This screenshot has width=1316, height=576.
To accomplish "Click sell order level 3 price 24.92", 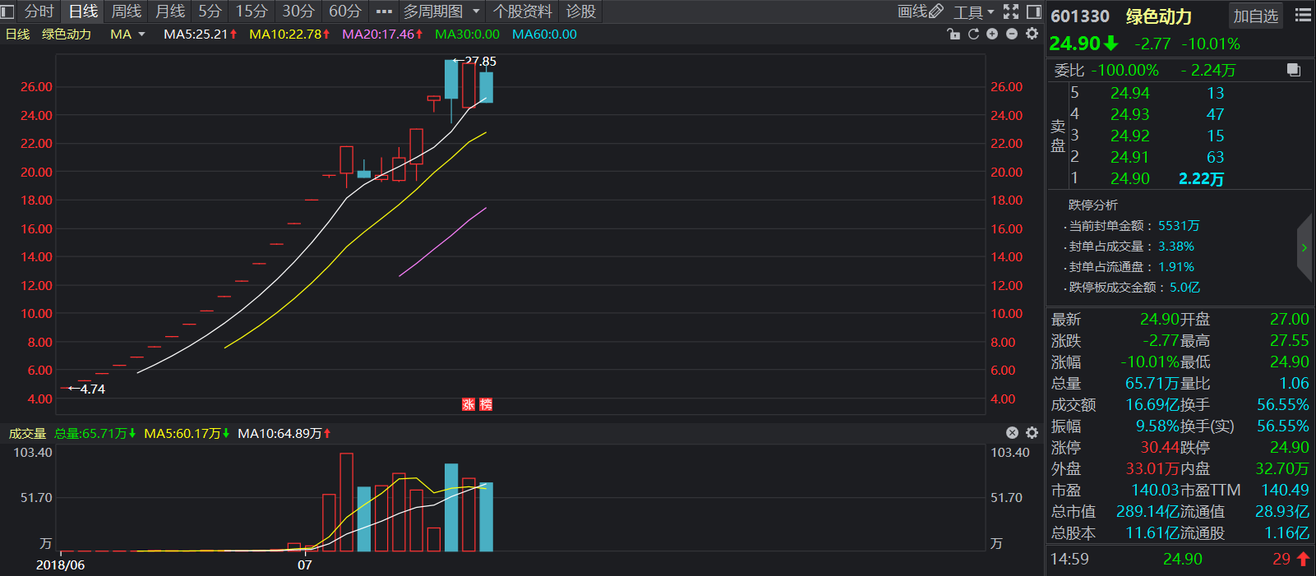I will (1129, 136).
